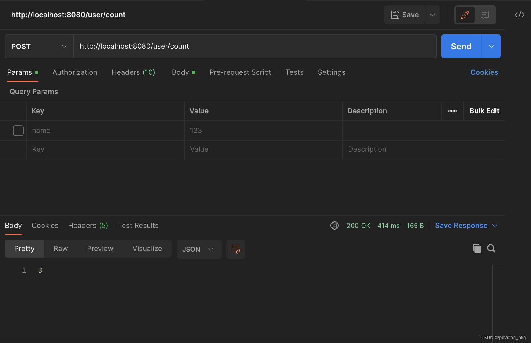Click the 414 ms response time
The width and height of the screenshot is (531, 343).
(x=389, y=226)
